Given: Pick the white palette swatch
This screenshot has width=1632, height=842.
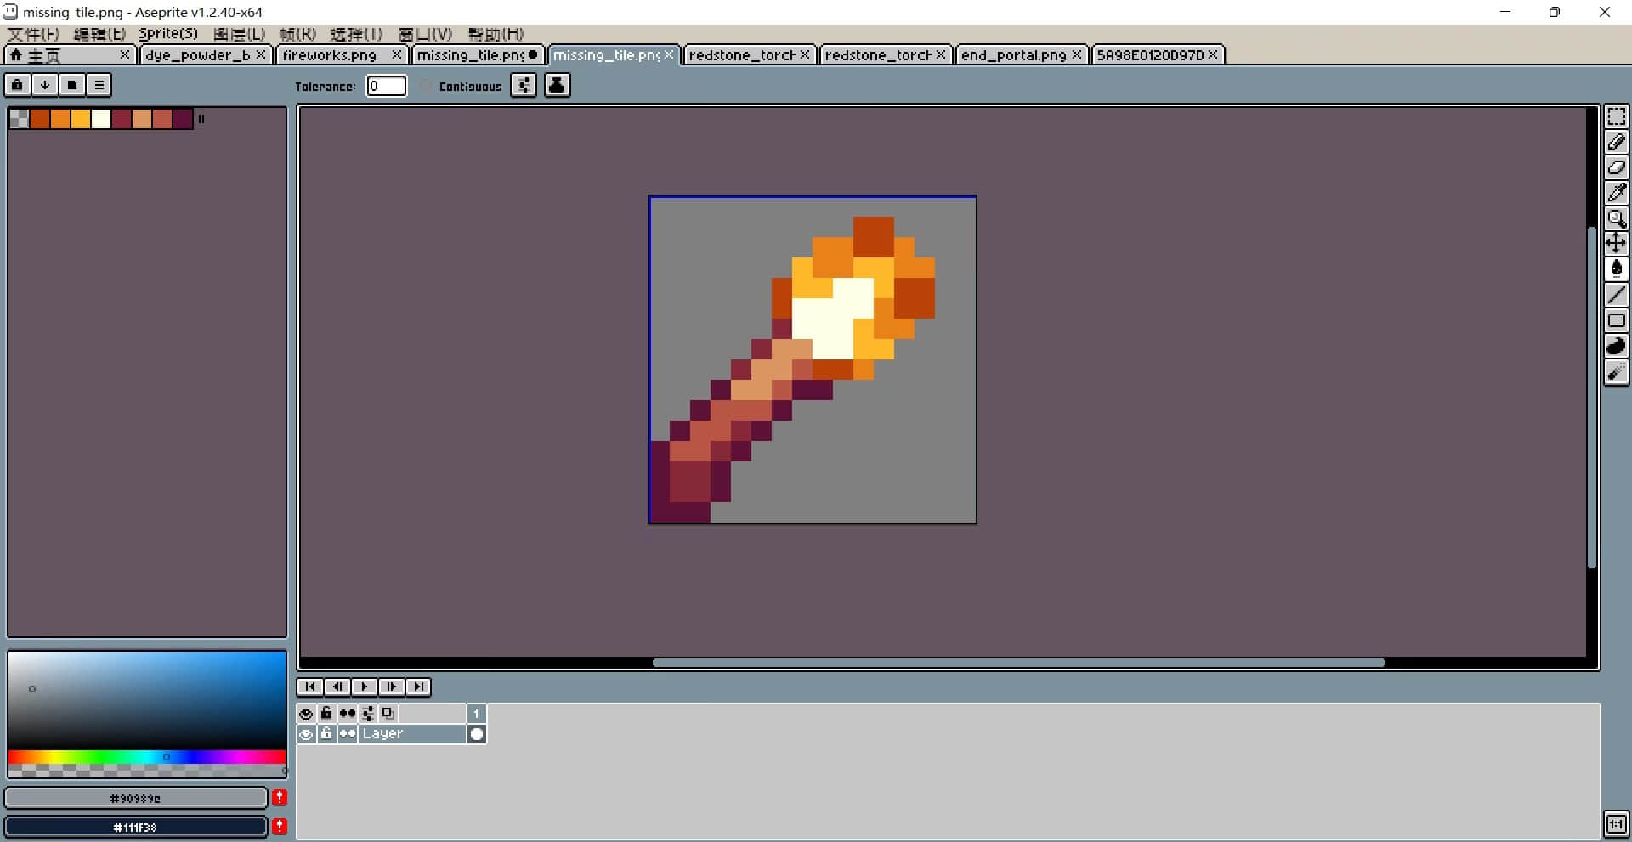Looking at the screenshot, I should [101, 119].
